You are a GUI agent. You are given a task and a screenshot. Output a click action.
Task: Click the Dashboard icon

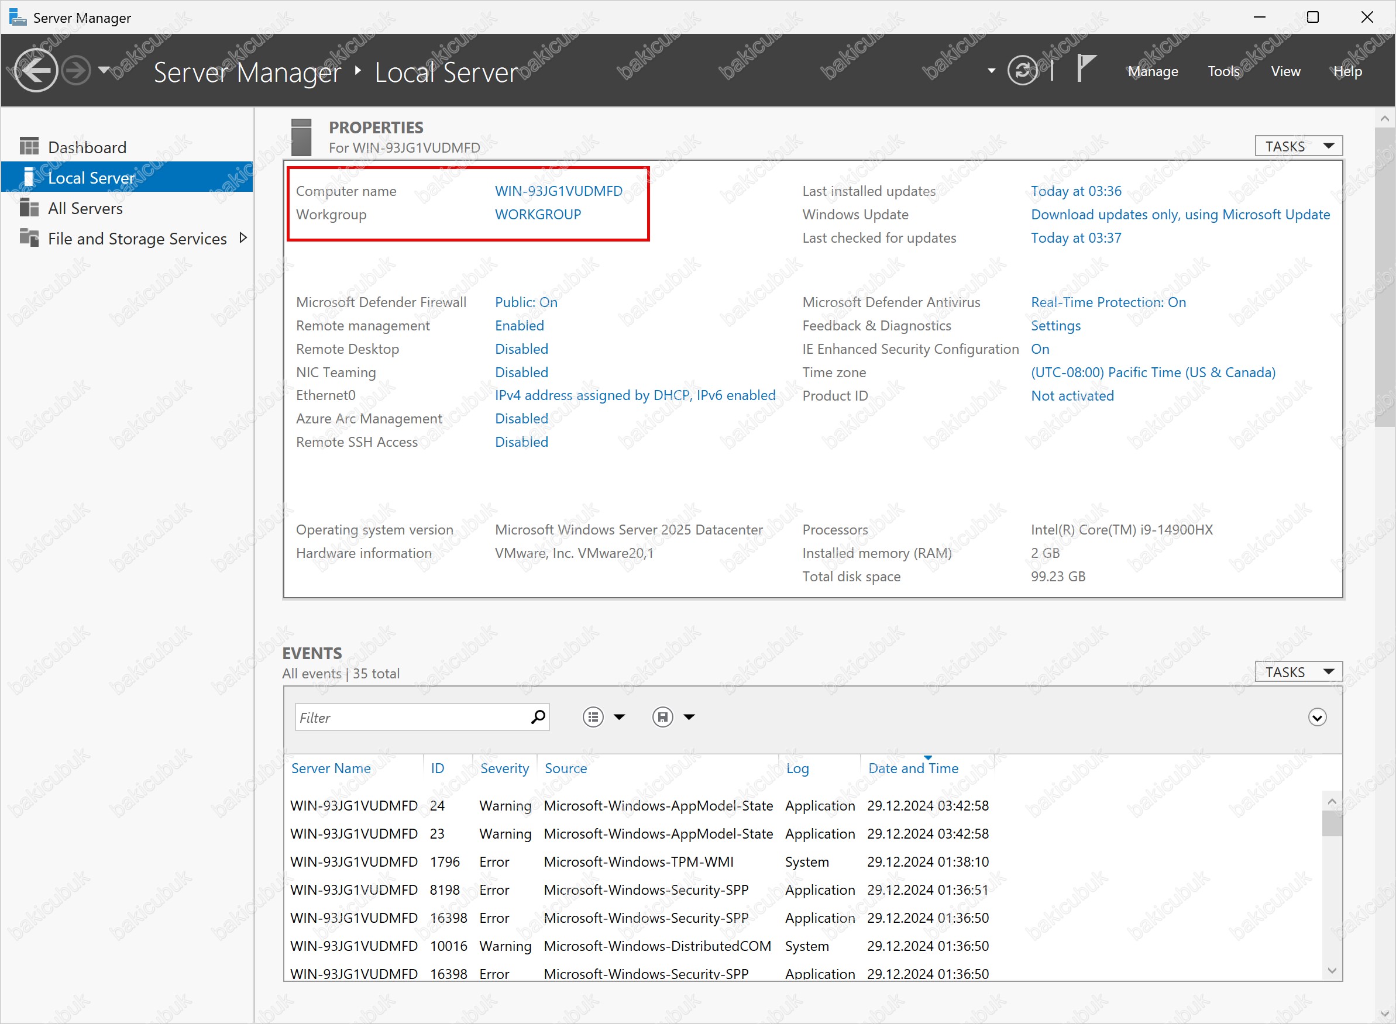point(29,146)
